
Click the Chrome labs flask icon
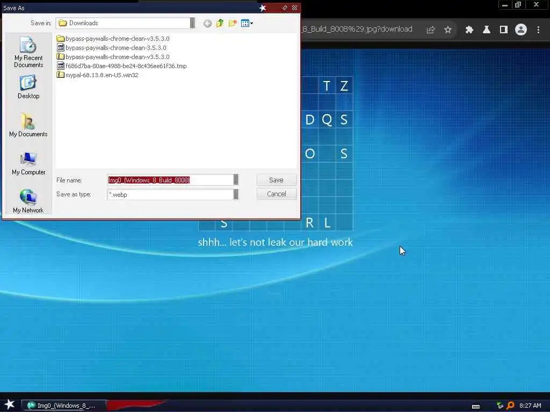pyautogui.click(x=487, y=30)
